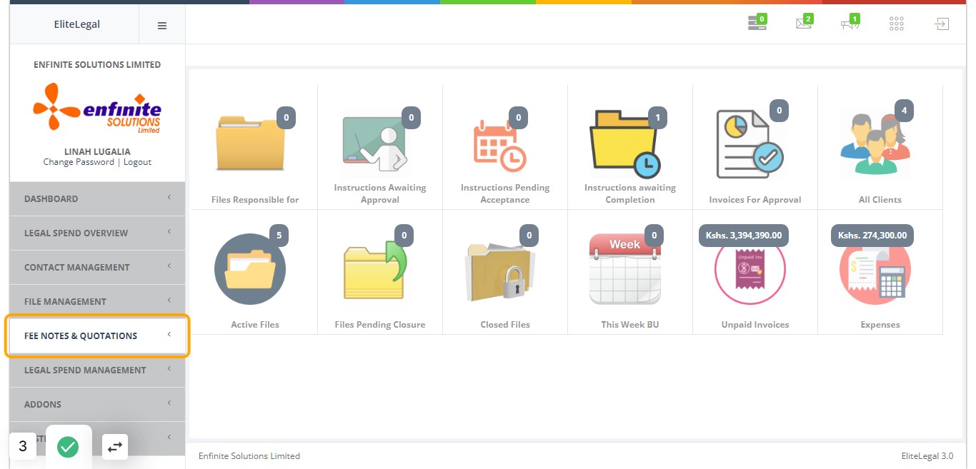Viewport: 976px width, 469px height.
Task: Click the Files Responsible for label
Action: [255, 200]
